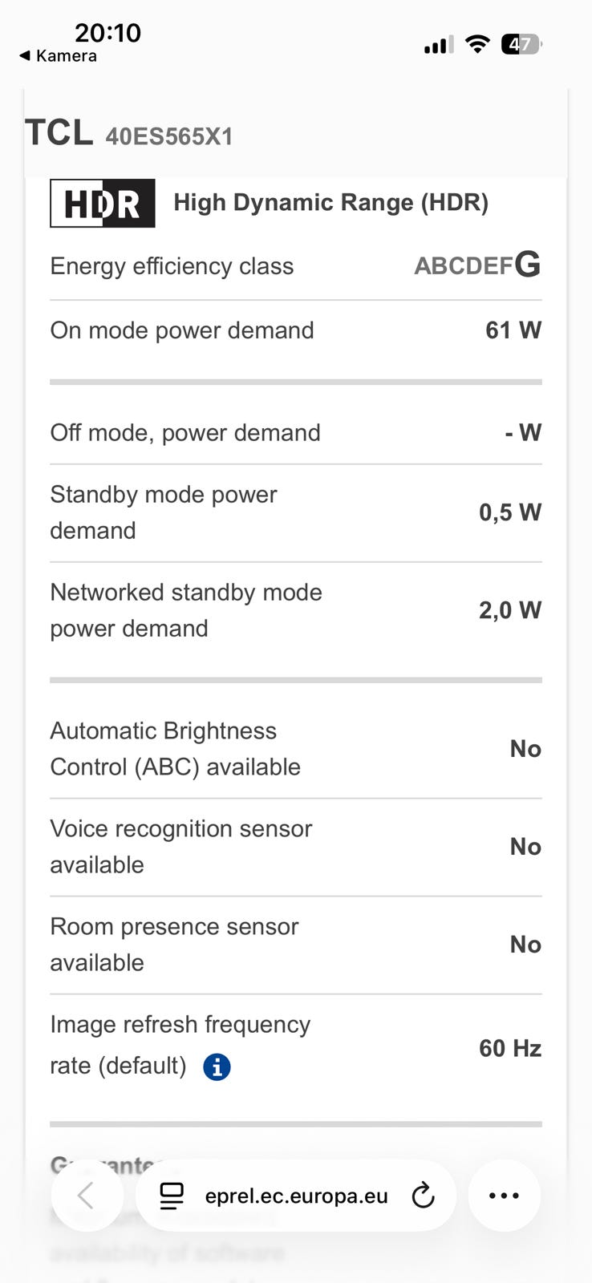Tap the energy class G rating
This screenshot has width=592, height=1283.
click(528, 264)
